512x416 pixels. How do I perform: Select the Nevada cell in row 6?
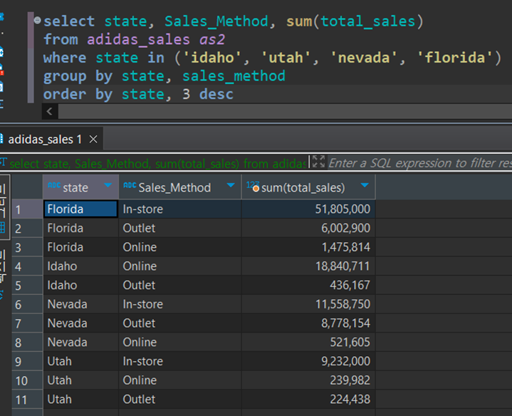click(x=80, y=304)
